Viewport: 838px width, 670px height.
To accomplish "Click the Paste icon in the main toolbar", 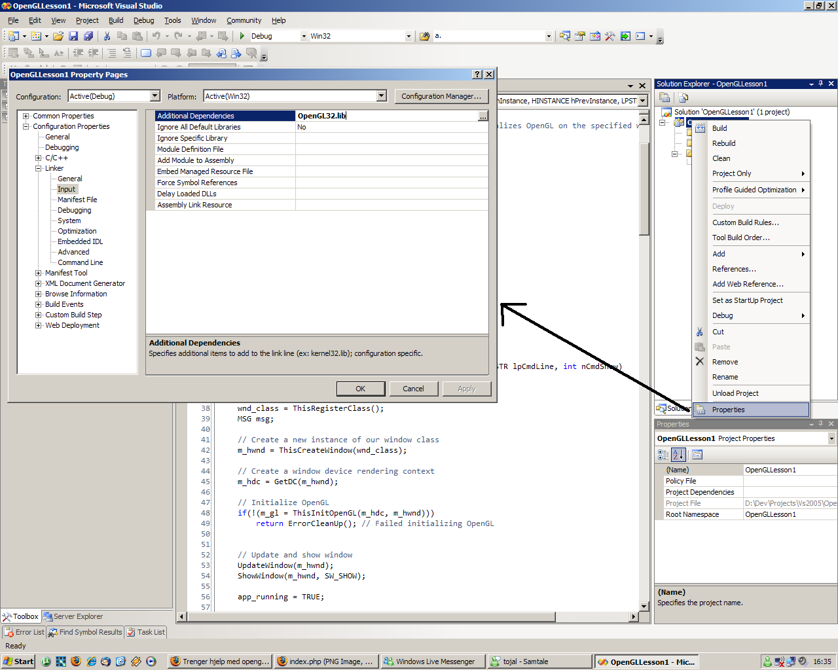I will pos(137,36).
